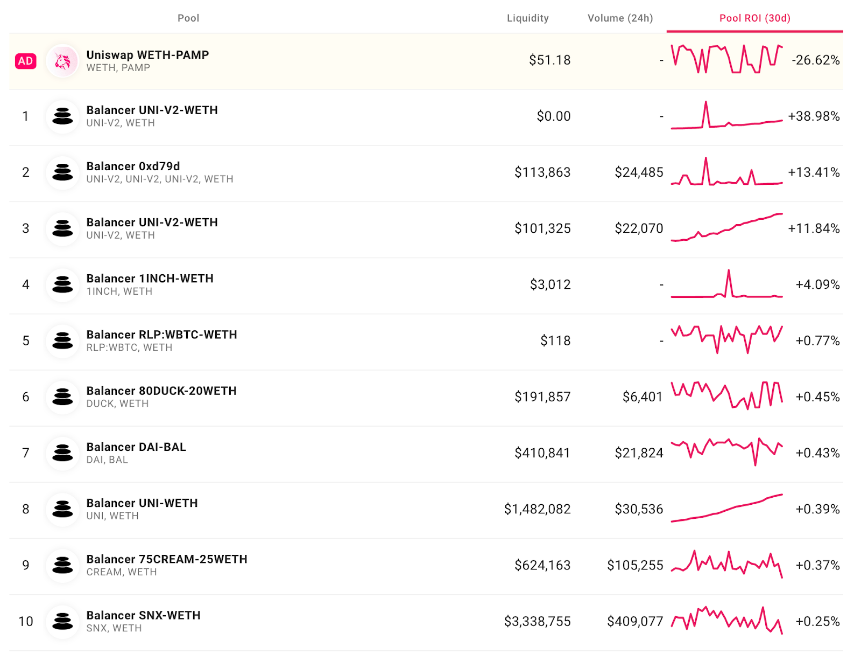Click Balancer icon next to RLP:WBTC-WETH

(x=62, y=340)
